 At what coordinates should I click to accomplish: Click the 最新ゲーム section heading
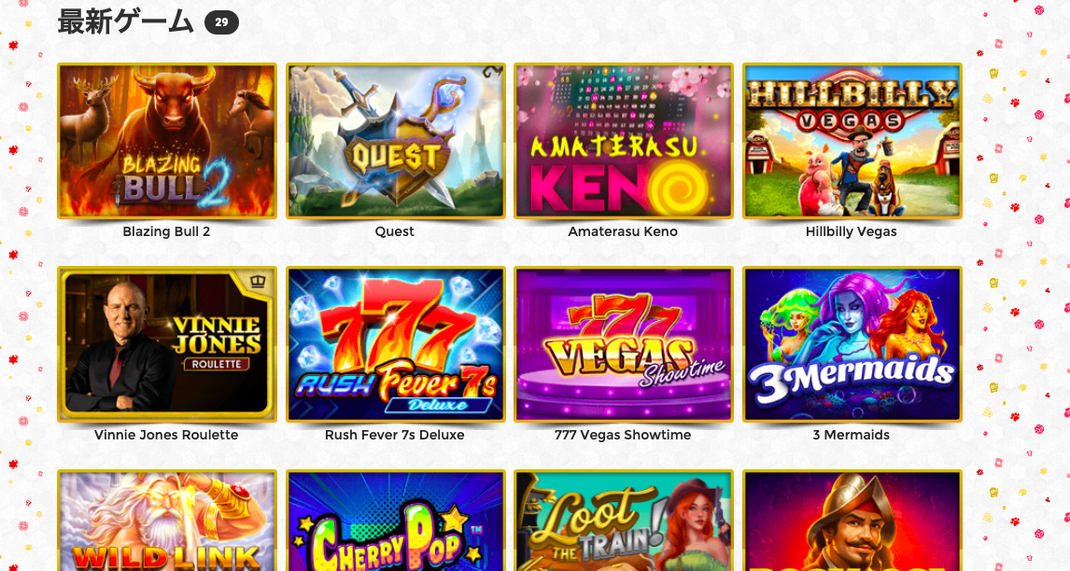pyautogui.click(x=126, y=21)
